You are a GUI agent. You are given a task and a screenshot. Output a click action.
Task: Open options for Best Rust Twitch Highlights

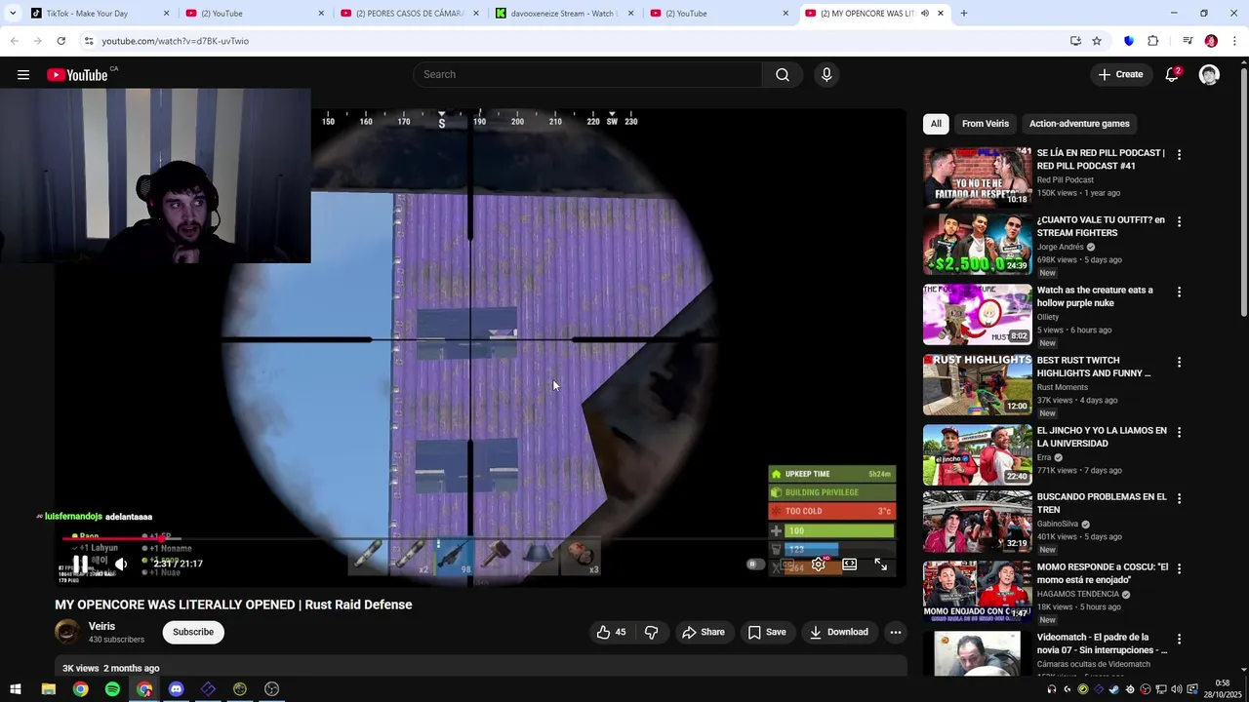coord(1179,362)
